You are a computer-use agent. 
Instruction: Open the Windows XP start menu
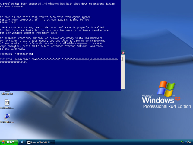point(9,142)
